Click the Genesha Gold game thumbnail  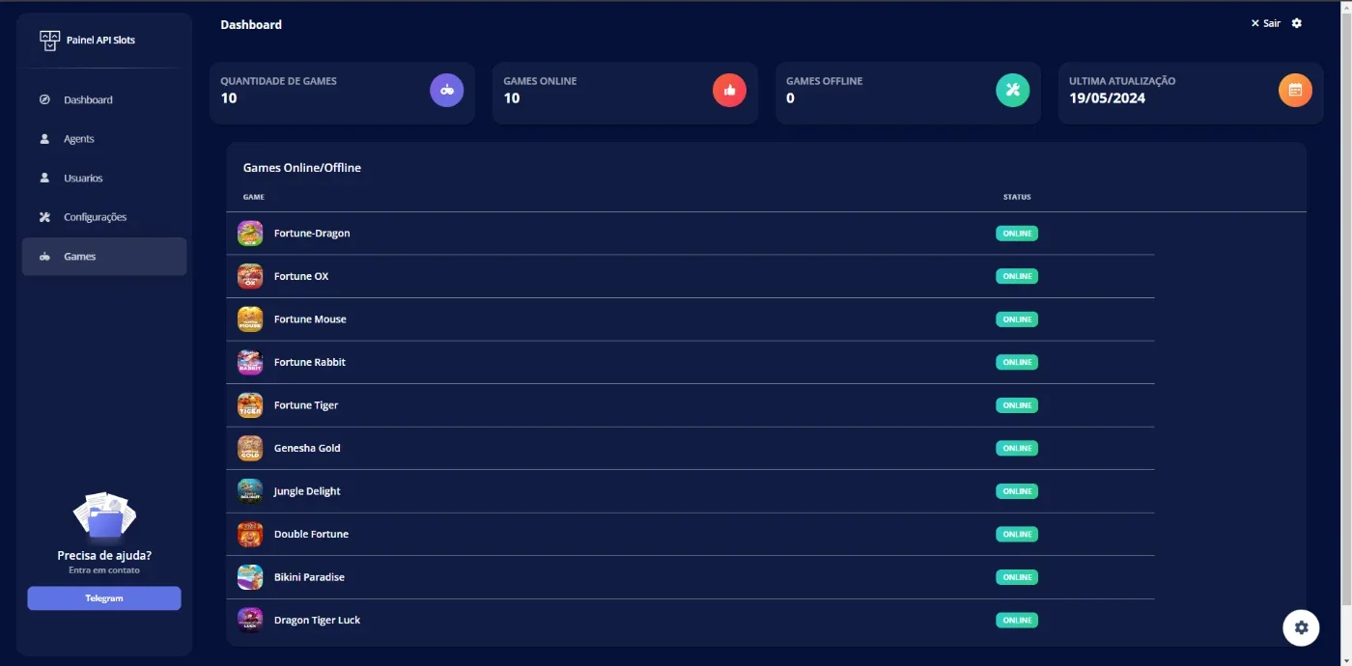point(250,448)
